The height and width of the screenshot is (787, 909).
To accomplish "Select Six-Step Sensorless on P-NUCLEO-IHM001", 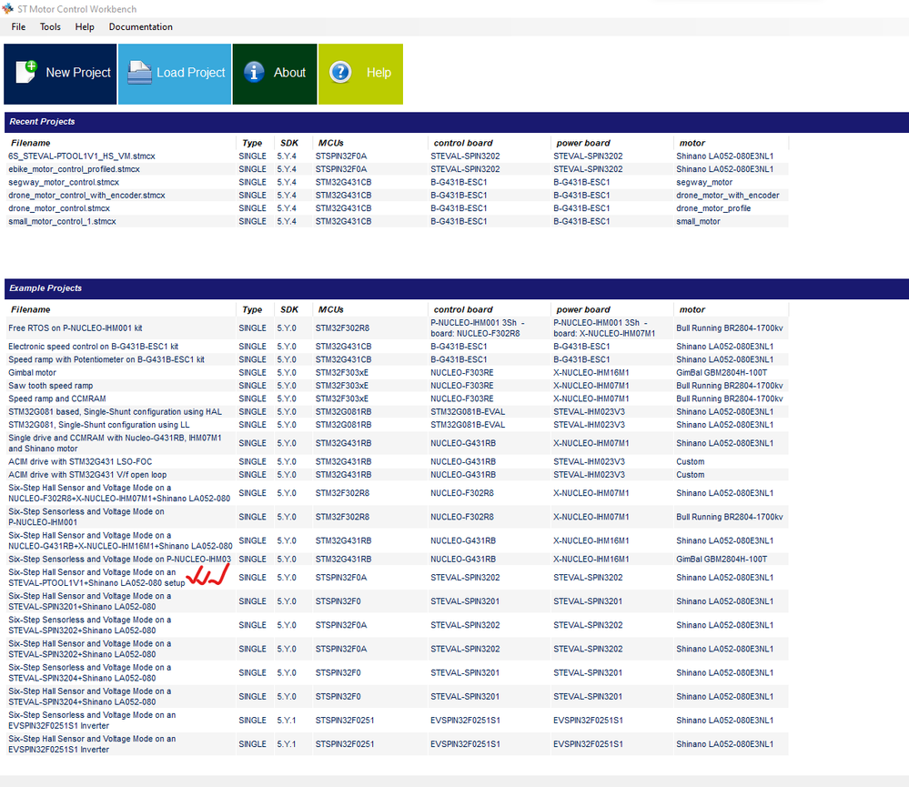I will pyautogui.click(x=86, y=517).
